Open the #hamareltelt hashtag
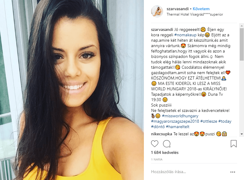The width and height of the screenshot is (244, 180). click(x=177, y=127)
